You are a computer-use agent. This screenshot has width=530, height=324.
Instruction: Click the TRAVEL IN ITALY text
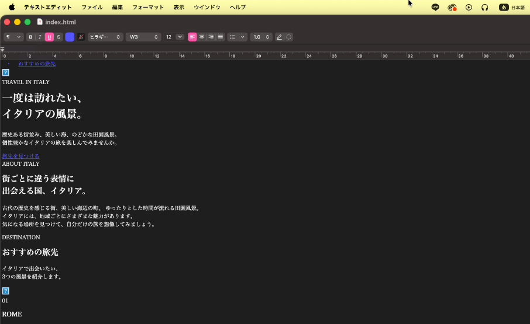[x=26, y=82]
